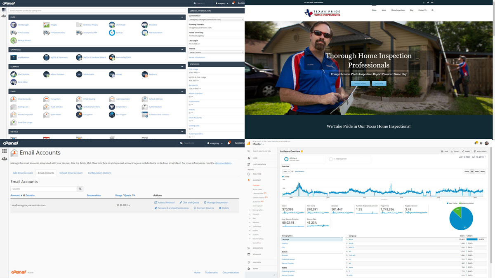This screenshot has height=278, width=495.
Task: Click the Call Now button on website
Action: point(379,83)
